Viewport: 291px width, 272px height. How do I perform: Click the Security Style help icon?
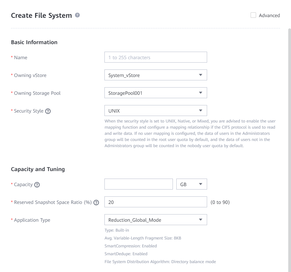(48, 111)
